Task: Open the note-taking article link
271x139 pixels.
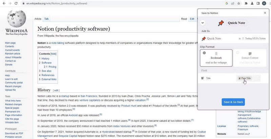Action: coord(58,43)
